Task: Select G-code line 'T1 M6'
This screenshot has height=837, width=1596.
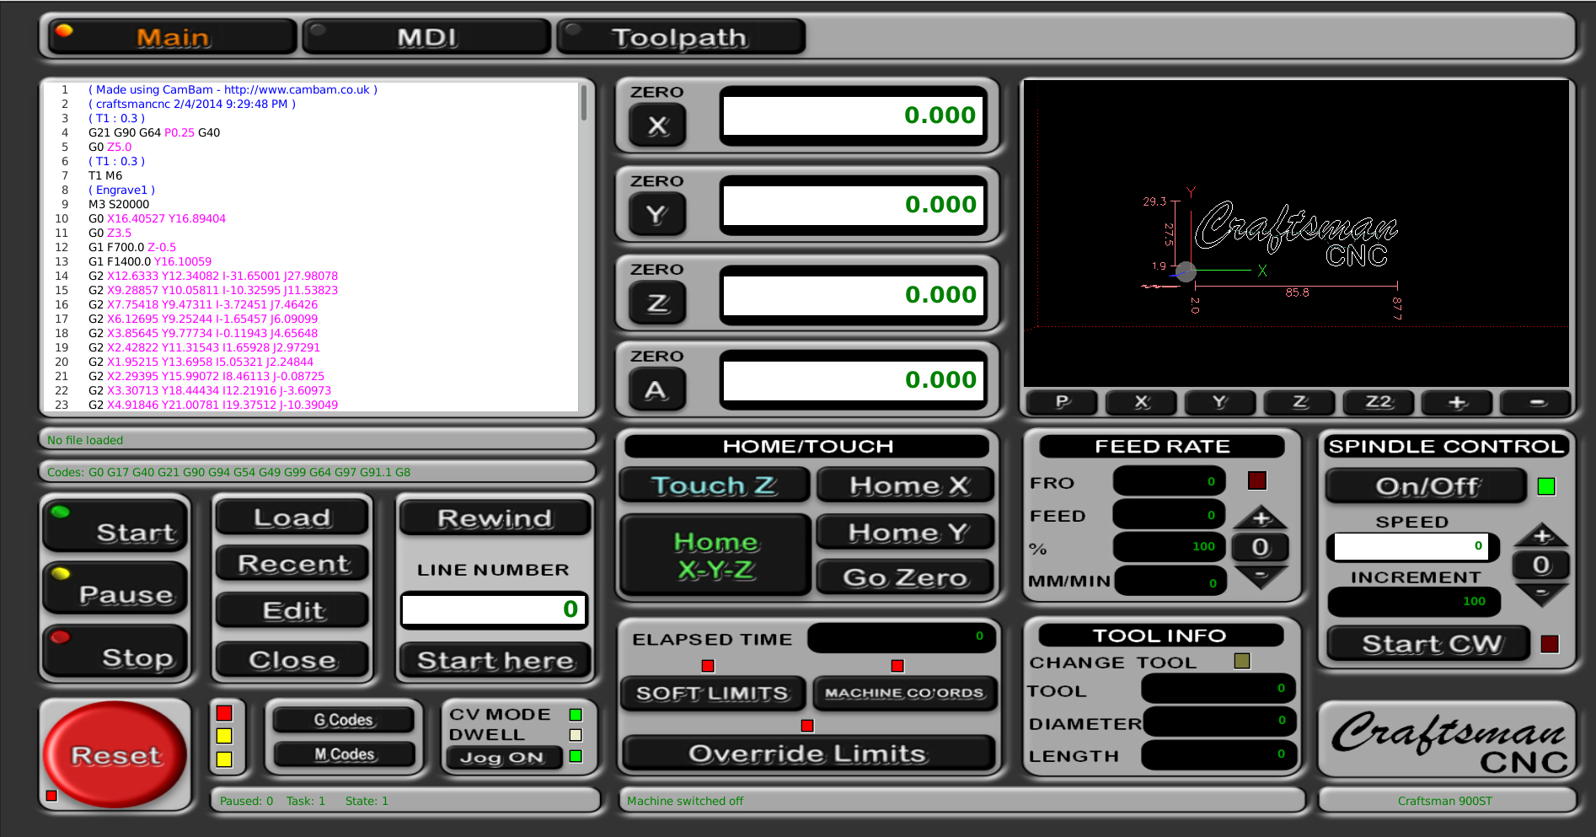Action: [105, 175]
